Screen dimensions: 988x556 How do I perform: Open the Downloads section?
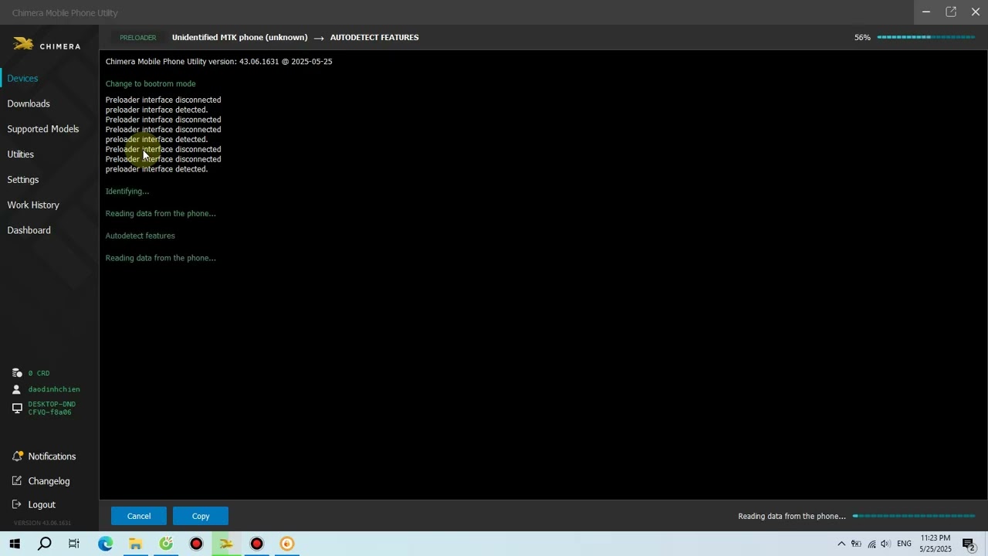point(29,103)
